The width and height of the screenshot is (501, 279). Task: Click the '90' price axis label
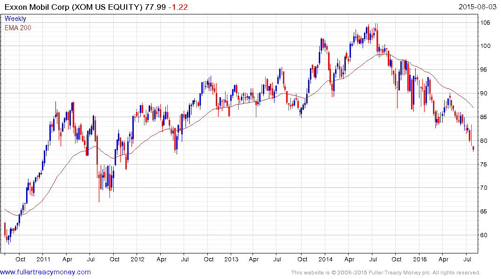484,93
